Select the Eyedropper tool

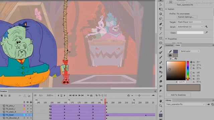click(x=161, y=77)
